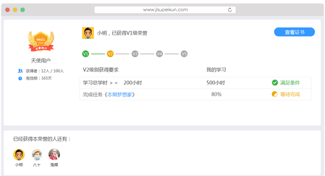Click the 小明，已获得V1级荣誉 heading text
Image resolution: width=325 pixels, height=176 pixels.
coord(122,33)
